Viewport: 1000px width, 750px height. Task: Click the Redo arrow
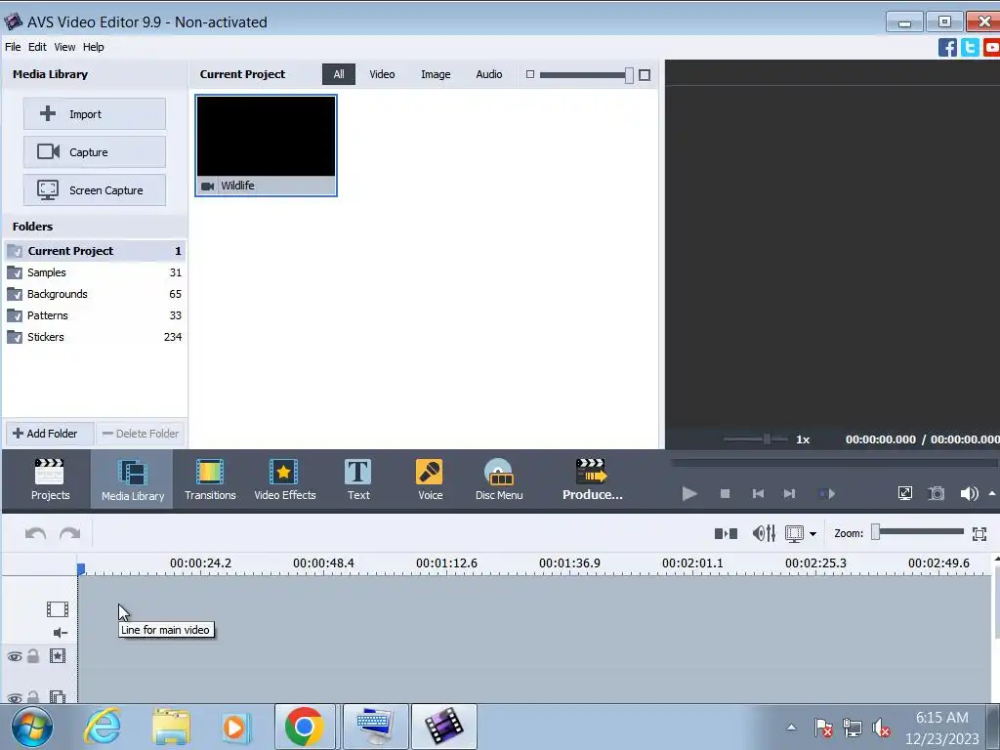click(69, 533)
